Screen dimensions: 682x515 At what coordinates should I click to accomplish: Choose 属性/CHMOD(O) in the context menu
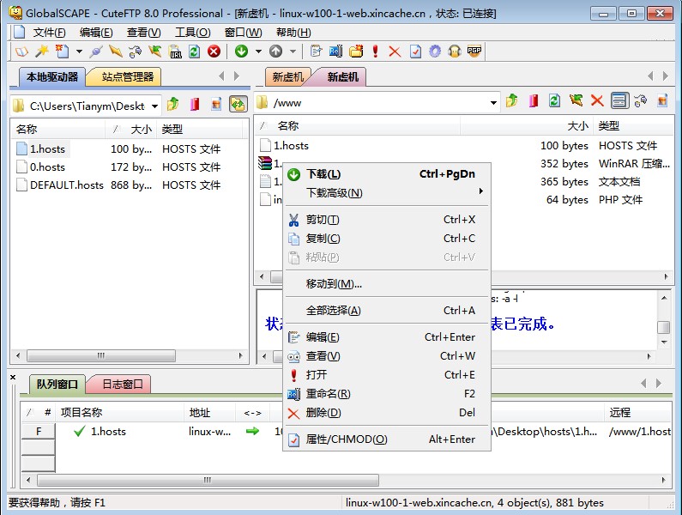coord(387,439)
